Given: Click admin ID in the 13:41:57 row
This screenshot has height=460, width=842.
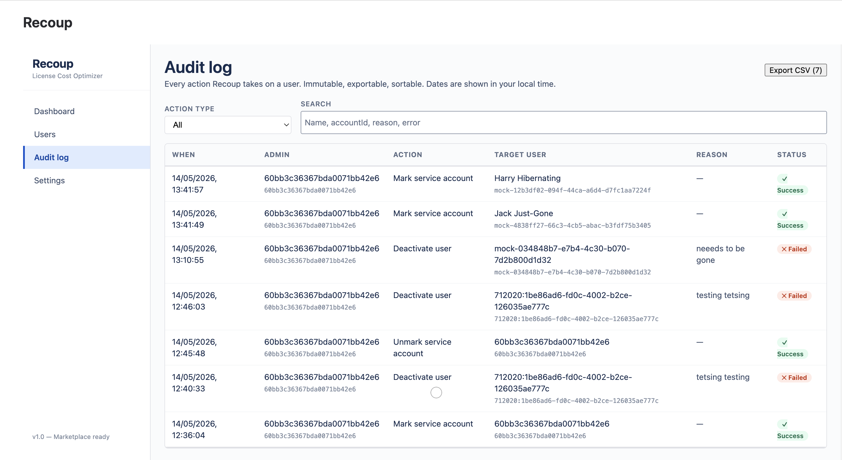Looking at the screenshot, I should point(322,178).
